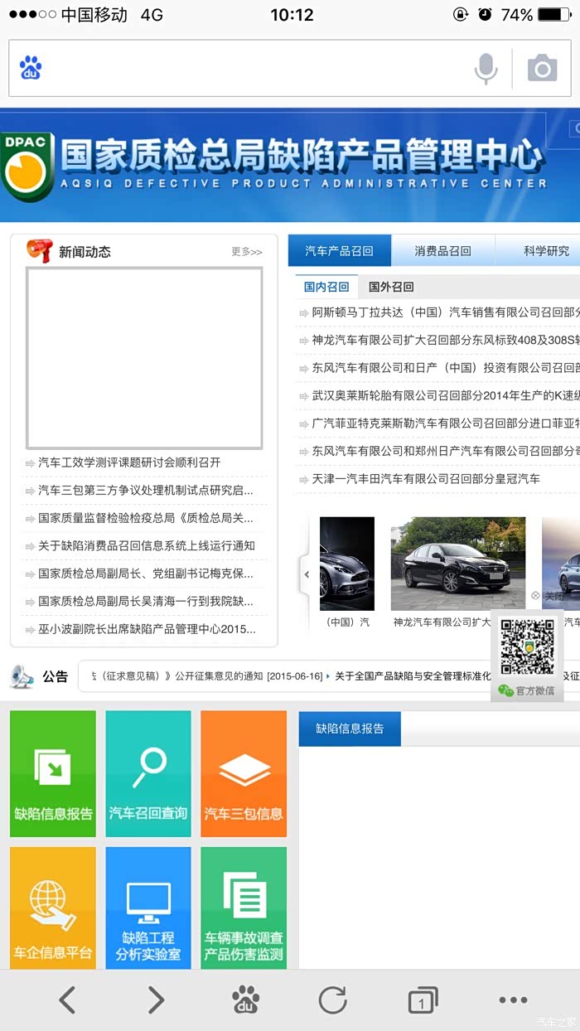Click carousel previous arrow beside car photos

click(306, 574)
